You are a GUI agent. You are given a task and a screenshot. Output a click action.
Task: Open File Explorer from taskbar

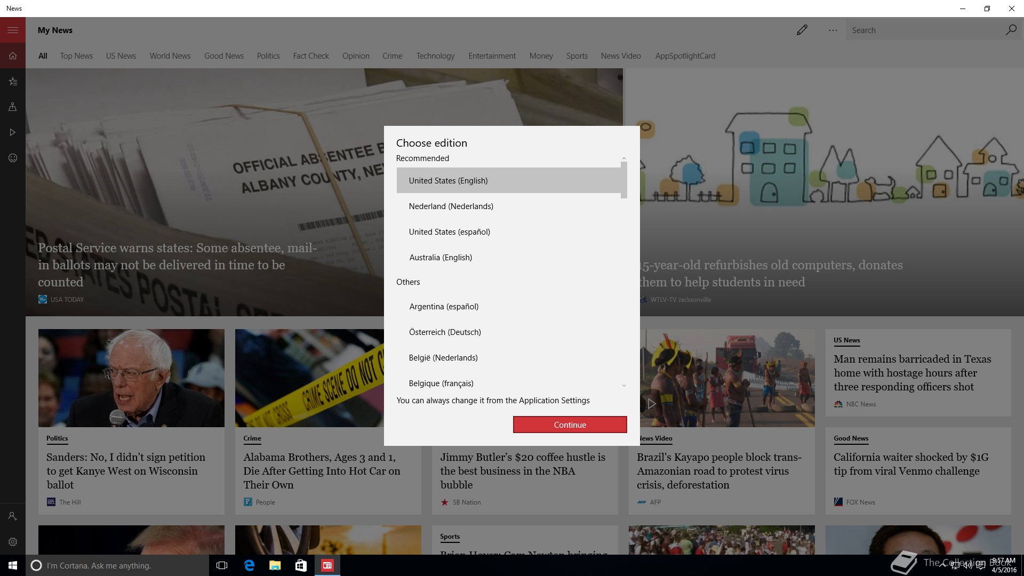coord(275,565)
